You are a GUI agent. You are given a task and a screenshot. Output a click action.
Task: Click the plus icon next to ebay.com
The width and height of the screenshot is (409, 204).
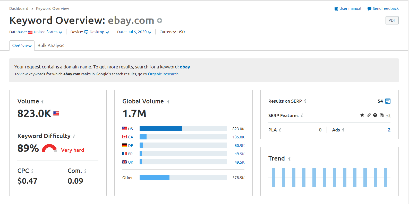[x=160, y=21]
